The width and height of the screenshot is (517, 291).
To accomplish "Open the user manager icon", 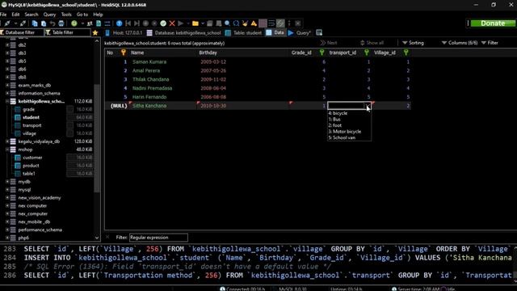I will coord(90,23).
